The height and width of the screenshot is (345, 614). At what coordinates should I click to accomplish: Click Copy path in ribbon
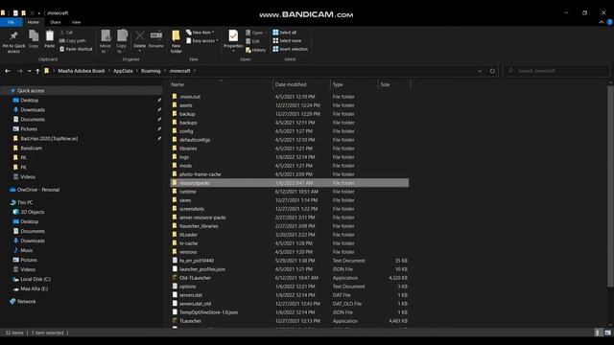coord(73,40)
